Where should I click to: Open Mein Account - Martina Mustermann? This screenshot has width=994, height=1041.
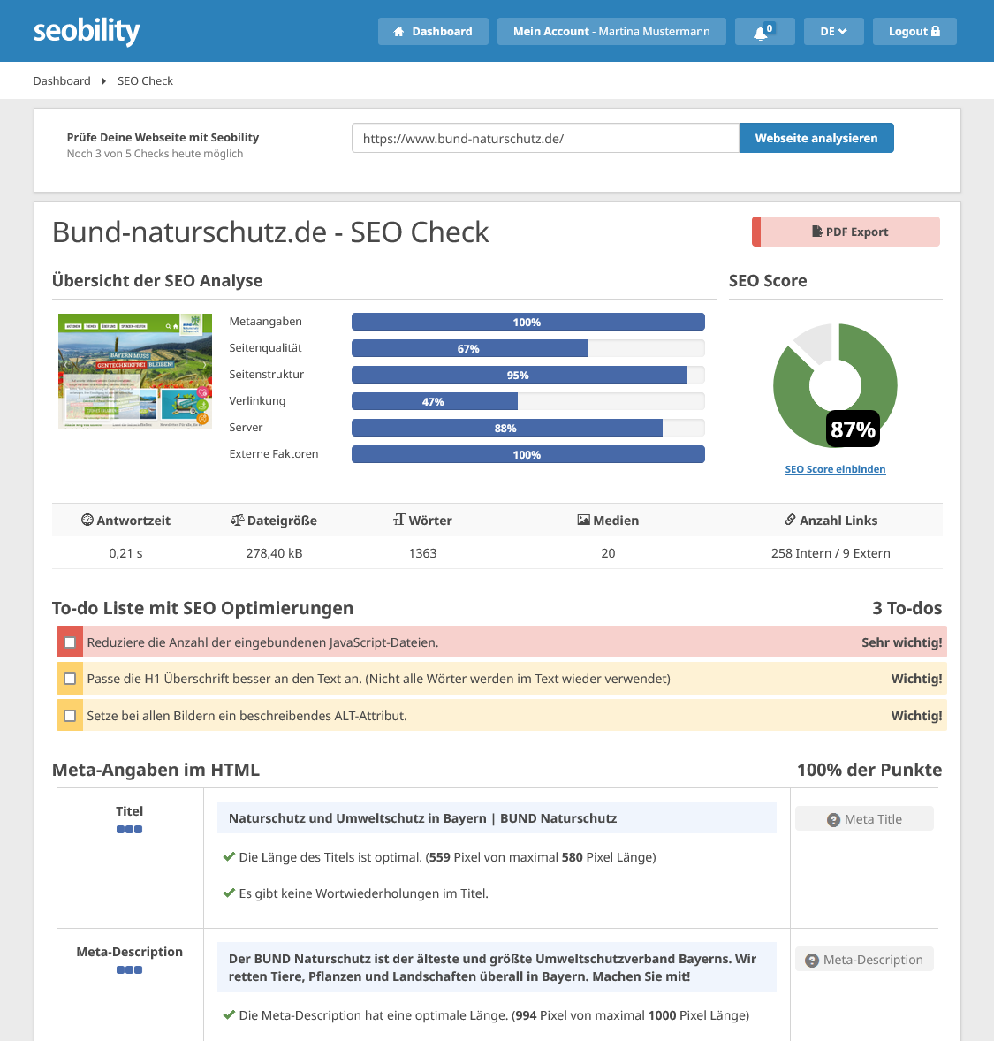[x=611, y=31]
